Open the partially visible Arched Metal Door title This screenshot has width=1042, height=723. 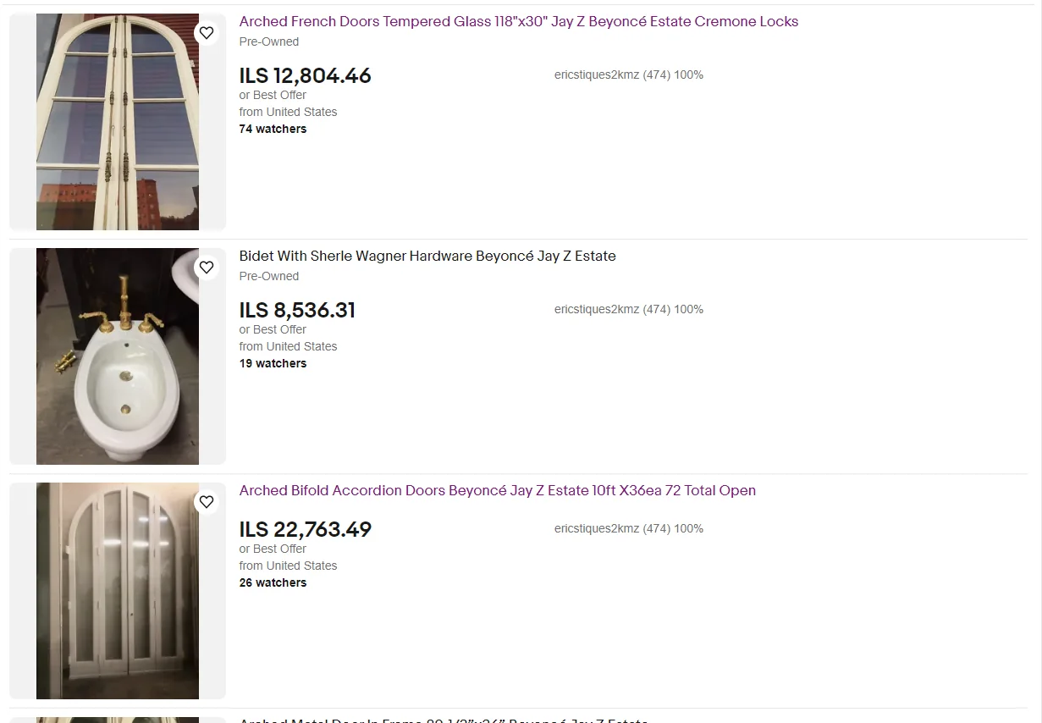pyautogui.click(x=443, y=720)
